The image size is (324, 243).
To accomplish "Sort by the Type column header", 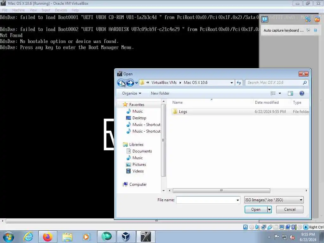I will click(x=297, y=103).
